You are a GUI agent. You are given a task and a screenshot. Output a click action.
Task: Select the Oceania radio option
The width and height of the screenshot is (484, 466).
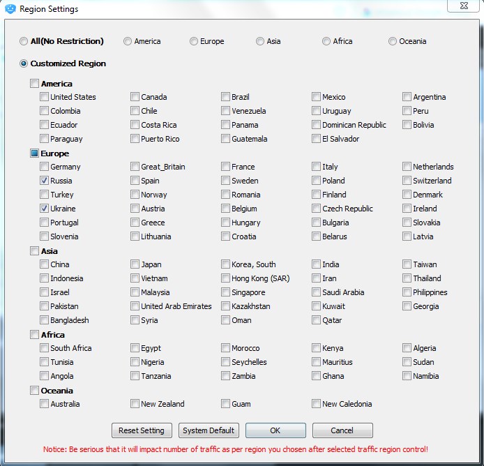point(393,41)
